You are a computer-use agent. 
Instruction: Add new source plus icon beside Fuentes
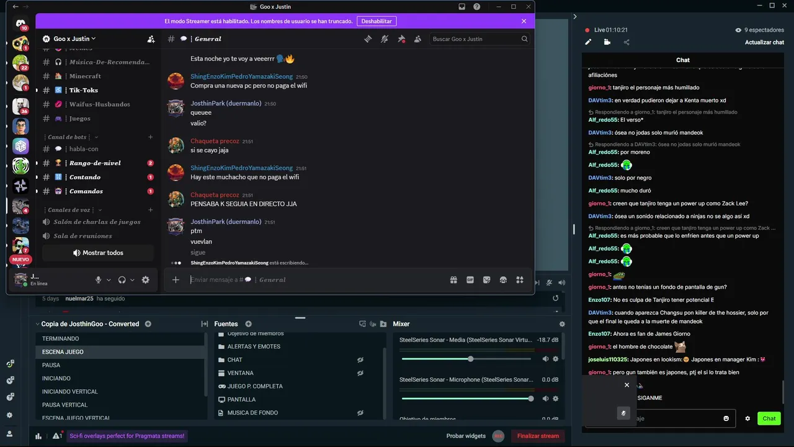click(x=248, y=324)
